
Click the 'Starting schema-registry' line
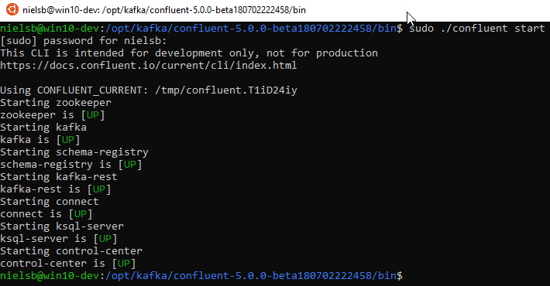point(74,152)
